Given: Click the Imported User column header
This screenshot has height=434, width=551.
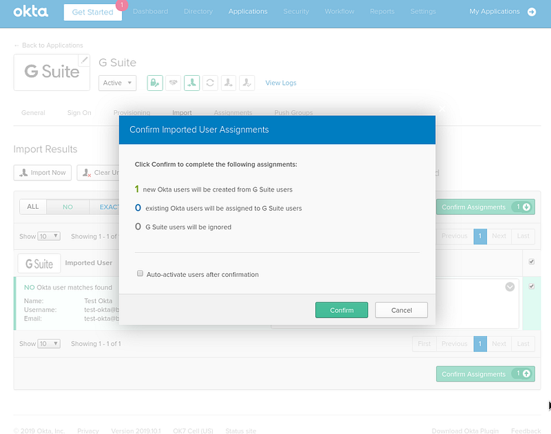Looking at the screenshot, I should [89, 263].
